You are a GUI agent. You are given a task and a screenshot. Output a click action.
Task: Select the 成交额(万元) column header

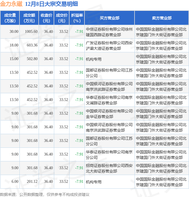29,18
